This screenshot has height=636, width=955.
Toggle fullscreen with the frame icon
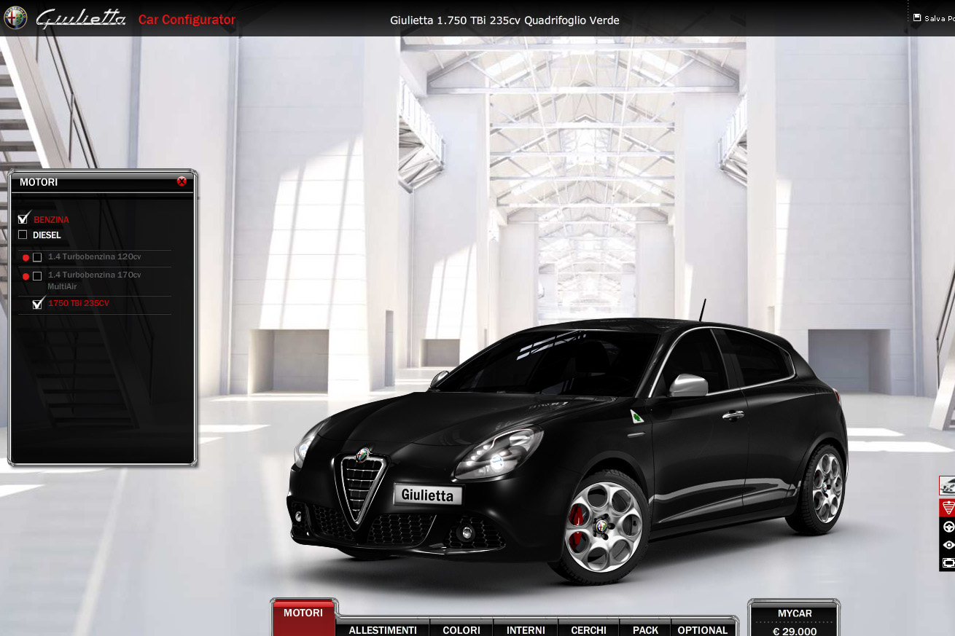pyautogui.click(x=948, y=562)
